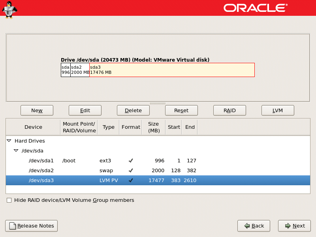Select the sda1 996 MB block in drive diagram
Screen dimensions: 316x237
66,70
